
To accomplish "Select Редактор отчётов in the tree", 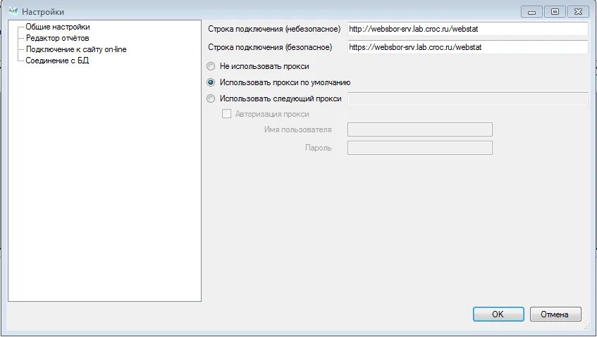I will click(57, 38).
